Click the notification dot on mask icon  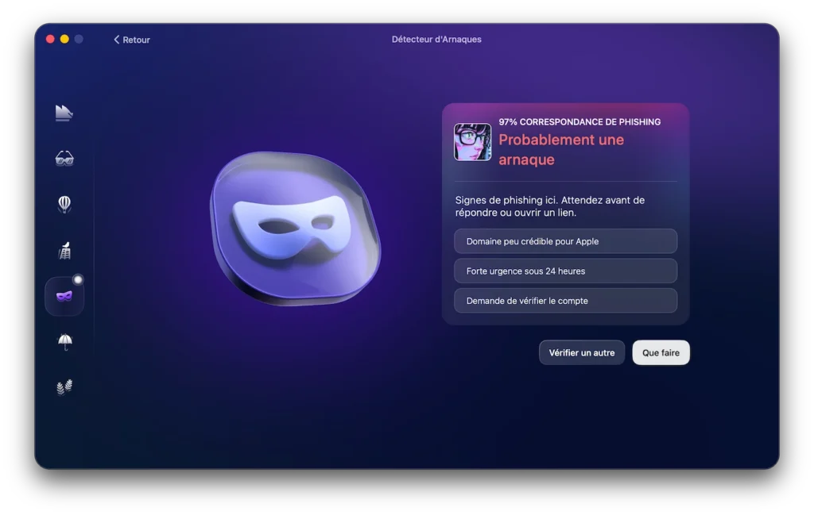(x=78, y=280)
